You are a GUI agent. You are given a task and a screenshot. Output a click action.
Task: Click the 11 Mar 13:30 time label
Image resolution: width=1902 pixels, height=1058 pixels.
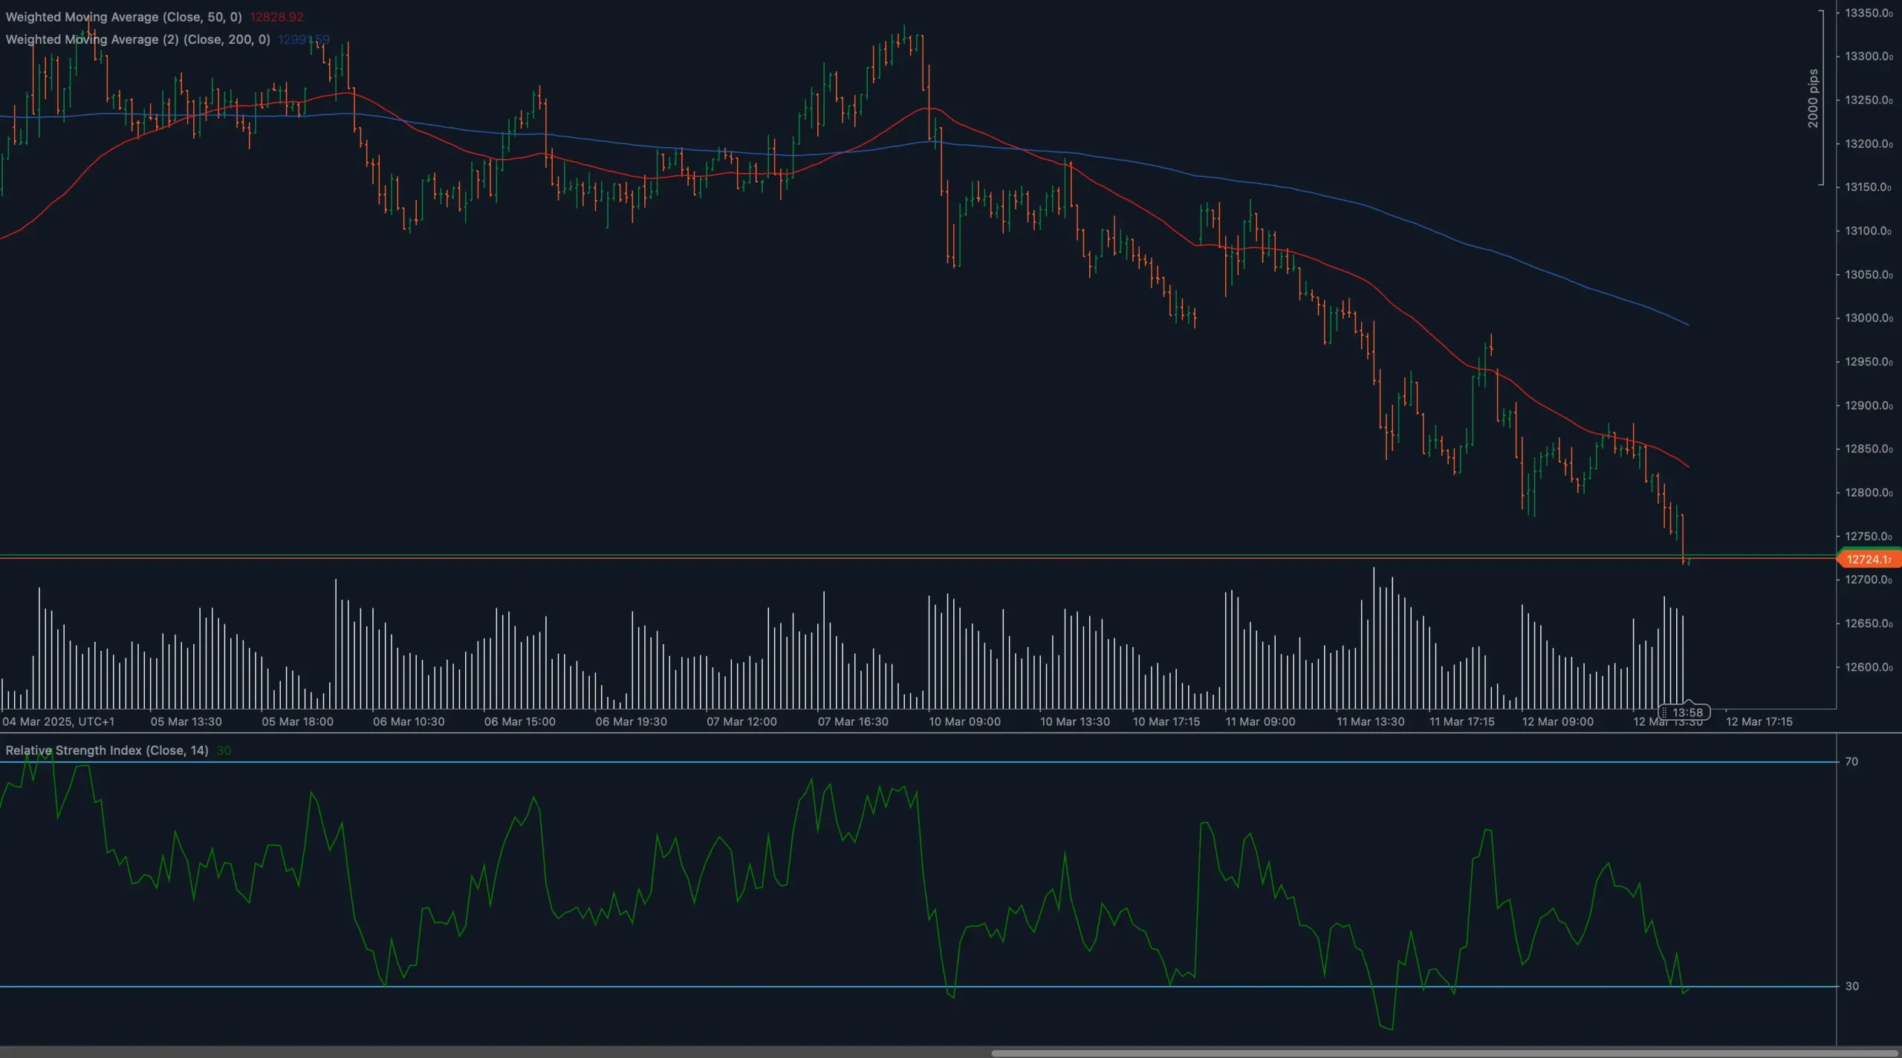(1371, 721)
